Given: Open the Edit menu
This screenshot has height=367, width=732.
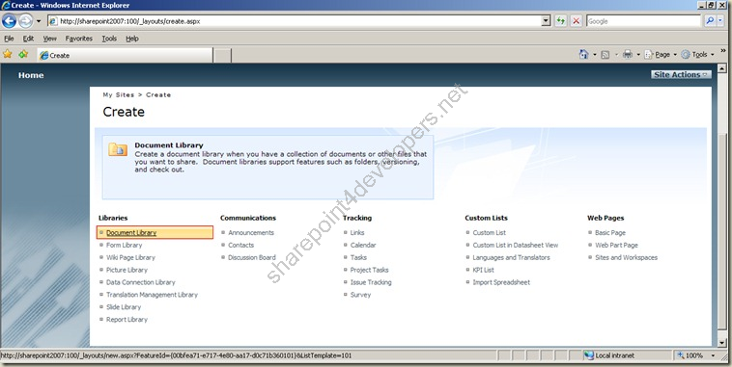Looking at the screenshot, I should point(28,39).
